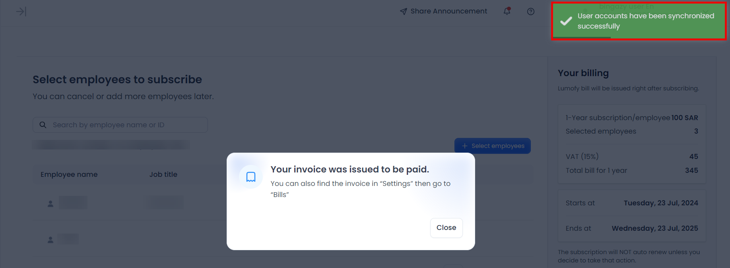Select the first employee's avatar icon
The height and width of the screenshot is (268, 730).
pyautogui.click(x=50, y=203)
